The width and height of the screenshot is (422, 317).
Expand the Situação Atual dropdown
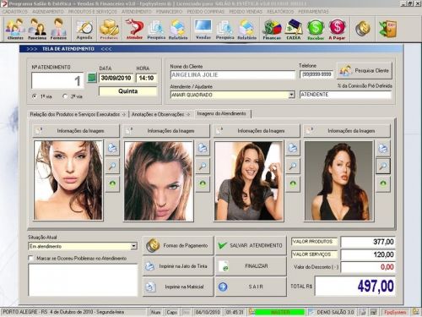tap(134, 246)
